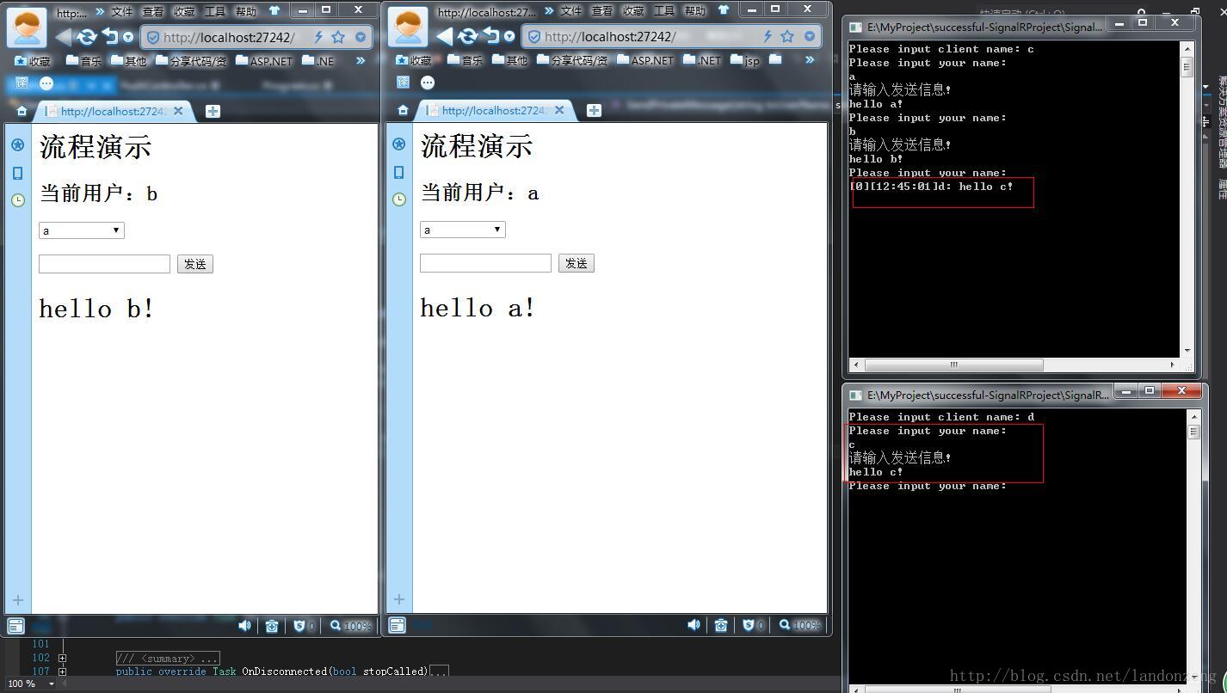Viewport: 1227px width, 693px height.
Task: Click refresh icon in left browser
Action: coord(86,37)
